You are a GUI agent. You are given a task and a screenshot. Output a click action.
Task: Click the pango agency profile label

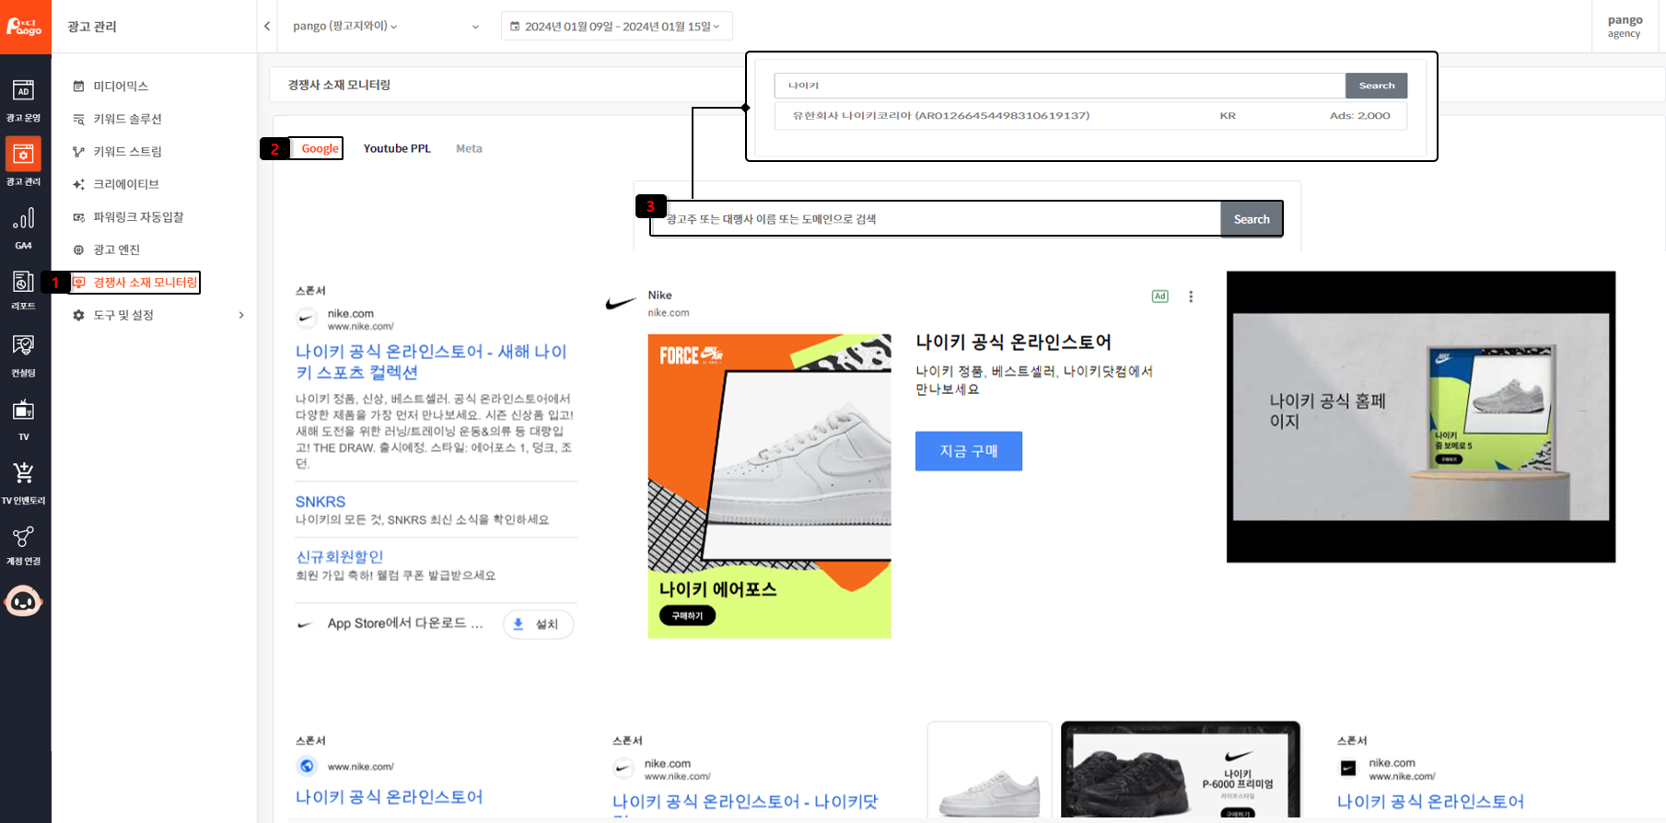(1625, 26)
